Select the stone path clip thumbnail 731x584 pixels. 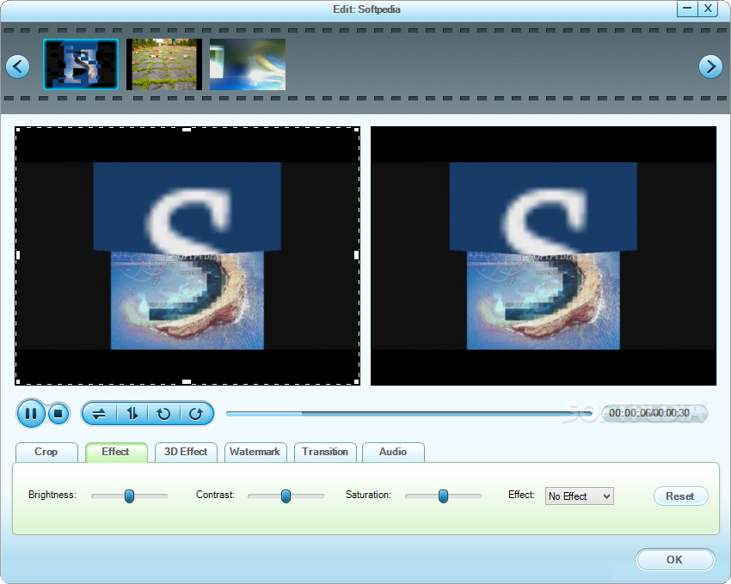click(164, 64)
